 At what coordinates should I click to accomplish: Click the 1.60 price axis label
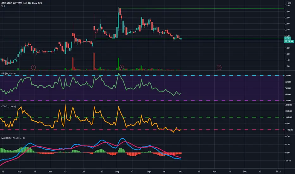[x=287, y=54]
